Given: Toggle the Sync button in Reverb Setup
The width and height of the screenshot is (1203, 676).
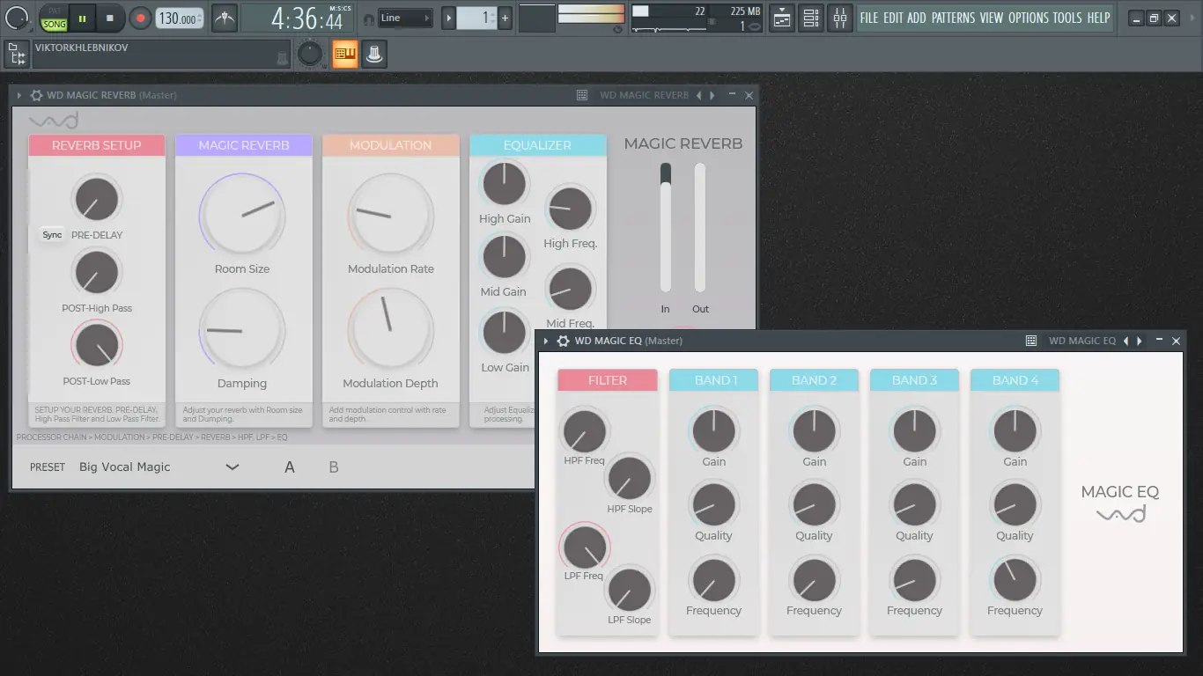Looking at the screenshot, I should point(52,235).
